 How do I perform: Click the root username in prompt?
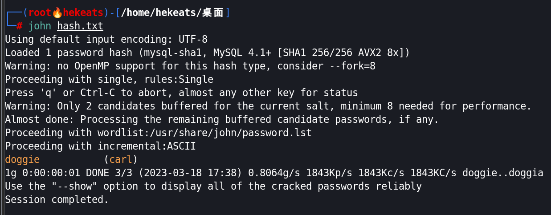point(40,13)
